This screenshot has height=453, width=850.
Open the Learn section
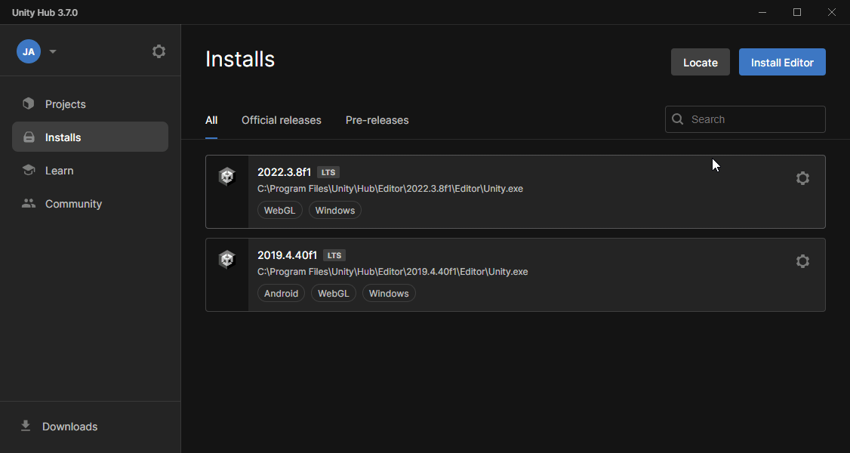point(28,170)
